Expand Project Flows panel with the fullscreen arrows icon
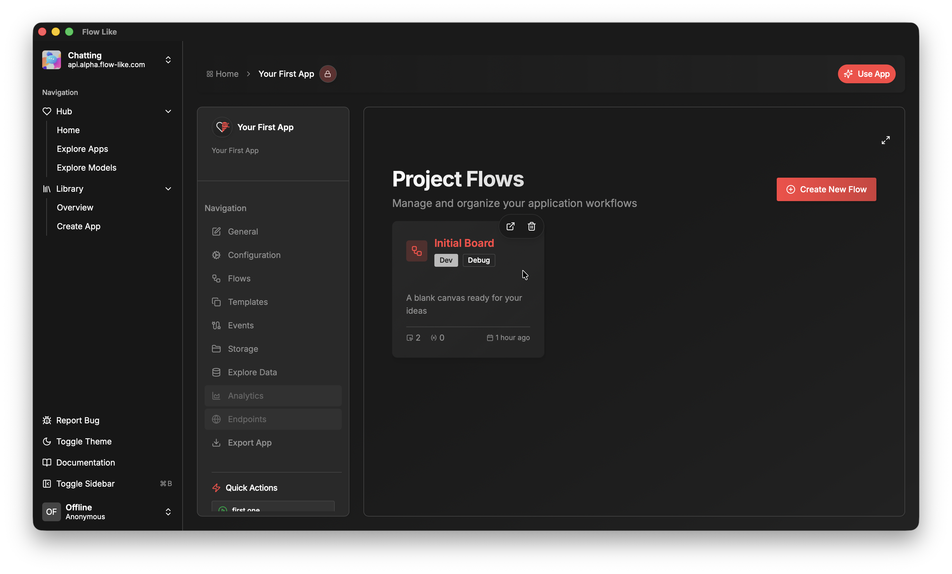 click(x=886, y=140)
